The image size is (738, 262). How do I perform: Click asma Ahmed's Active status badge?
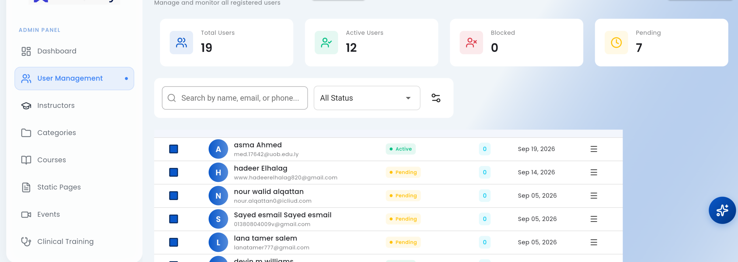point(401,149)
